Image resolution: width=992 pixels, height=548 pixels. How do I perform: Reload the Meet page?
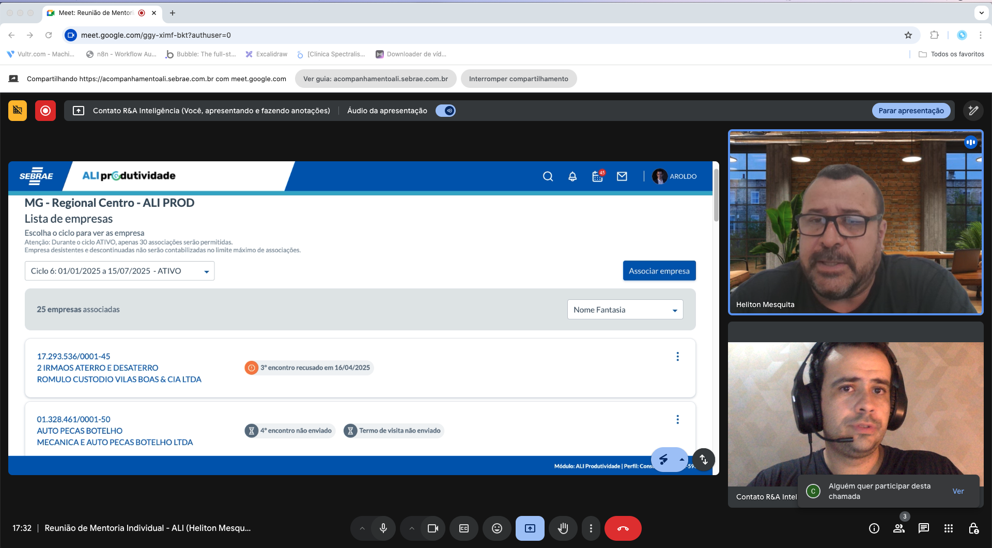[x=49, y=35]
